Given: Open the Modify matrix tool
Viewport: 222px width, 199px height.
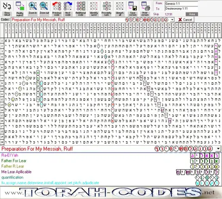Looking at the screenshot, I should coord(20,8).
